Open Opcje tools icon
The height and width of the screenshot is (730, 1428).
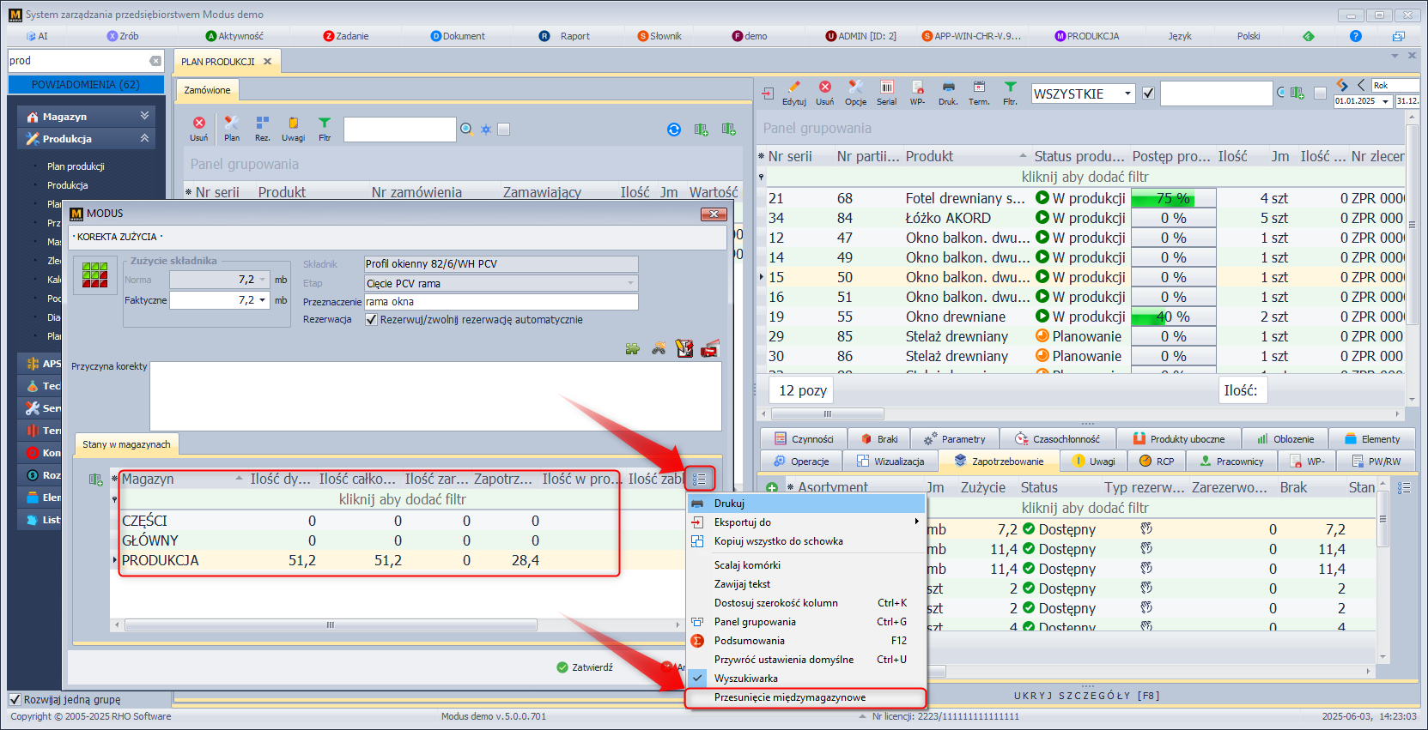[855, 88]
